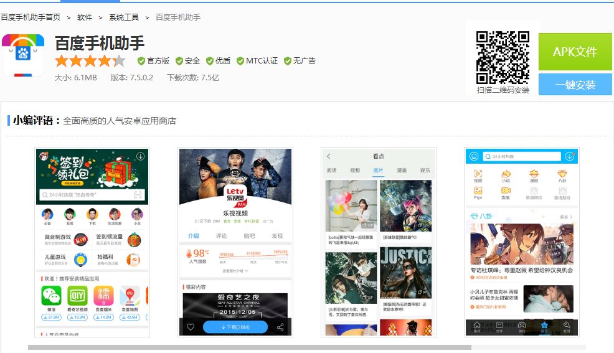Click the WeChat icon in first screenshot
Screen dimensions: 614x353
click(51, 296)
